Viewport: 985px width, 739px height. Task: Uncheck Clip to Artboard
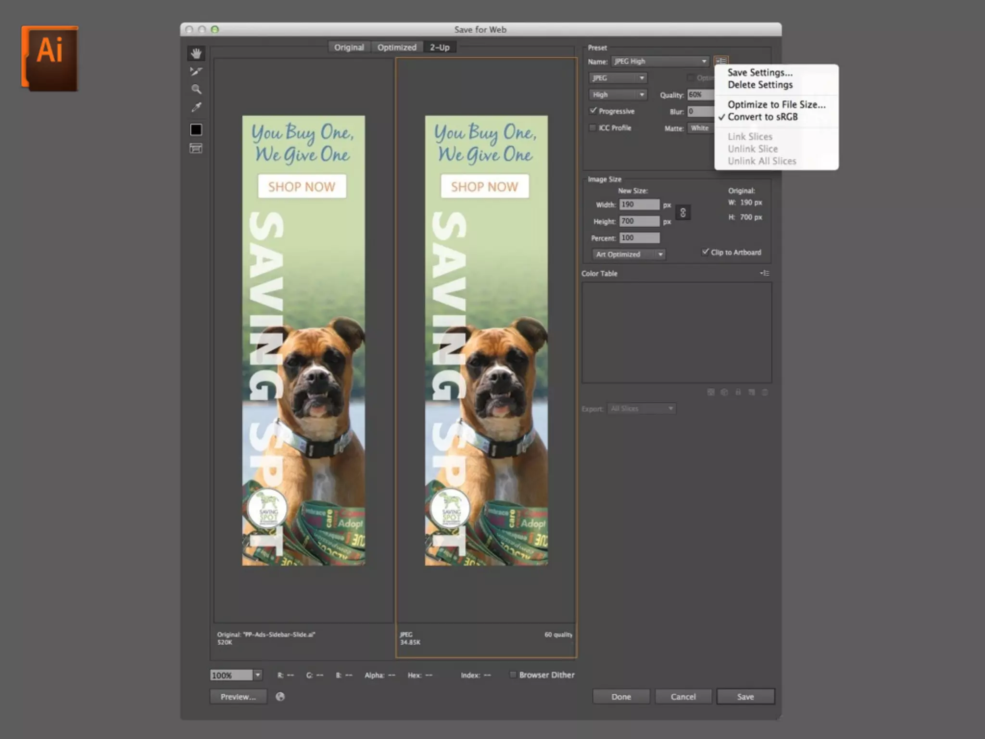tap(705, 252)
